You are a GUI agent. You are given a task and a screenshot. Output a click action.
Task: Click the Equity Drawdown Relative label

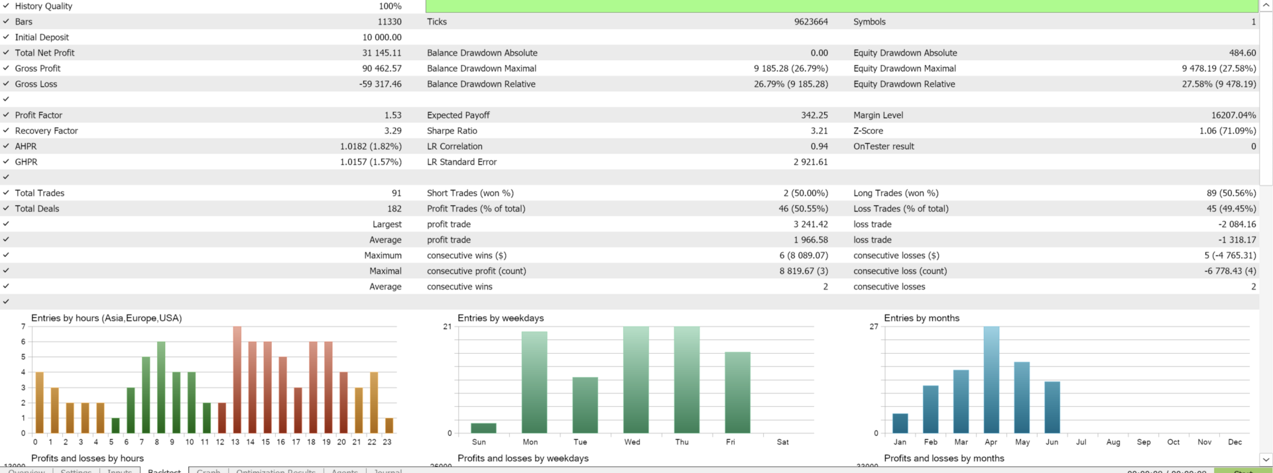[x=904, y=83]
